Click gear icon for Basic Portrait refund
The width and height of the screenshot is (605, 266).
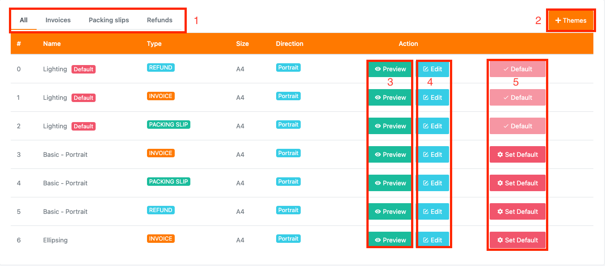[x=500, y=212]
